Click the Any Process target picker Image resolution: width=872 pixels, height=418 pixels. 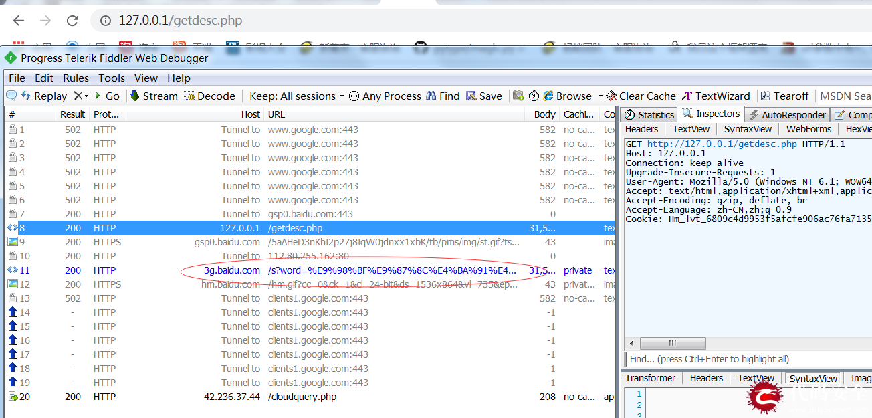click(385, 96)
